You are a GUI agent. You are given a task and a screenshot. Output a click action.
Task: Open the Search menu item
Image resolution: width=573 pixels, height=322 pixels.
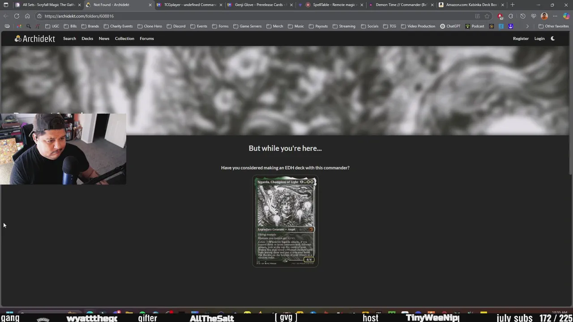(69, 38)
